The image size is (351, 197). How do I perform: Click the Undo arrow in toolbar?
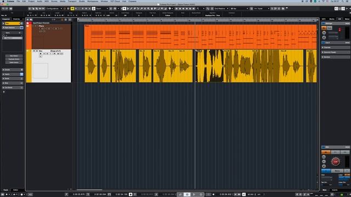tap(3, 9)
